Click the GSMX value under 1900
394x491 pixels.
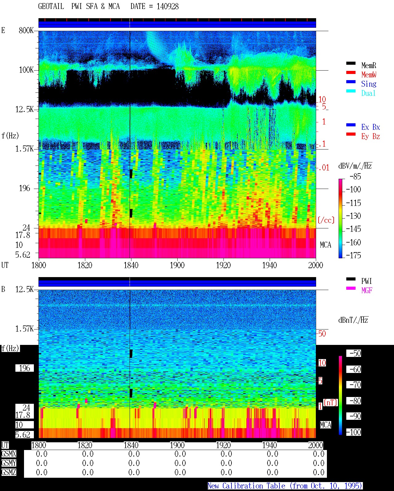point(180,454)
